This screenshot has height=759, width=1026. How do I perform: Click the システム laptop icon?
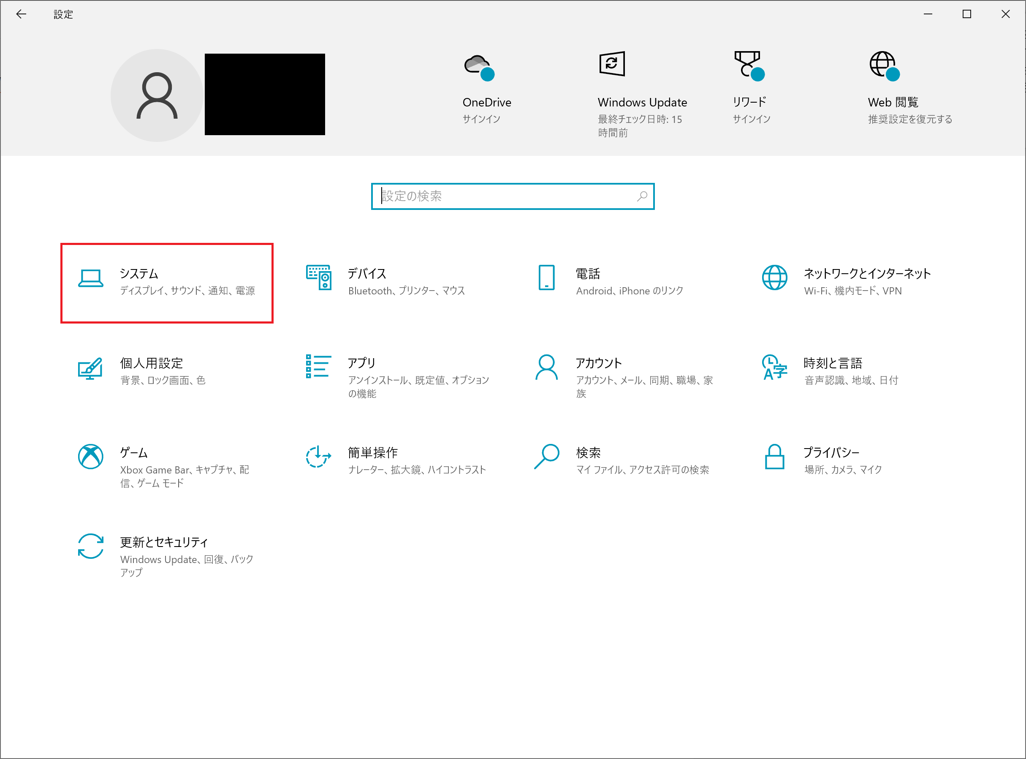tap(90, 278)
